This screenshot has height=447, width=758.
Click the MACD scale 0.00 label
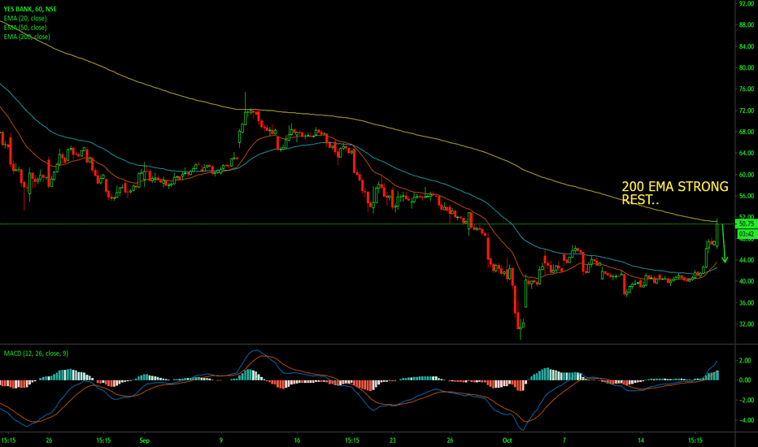(x=745, y=380)
